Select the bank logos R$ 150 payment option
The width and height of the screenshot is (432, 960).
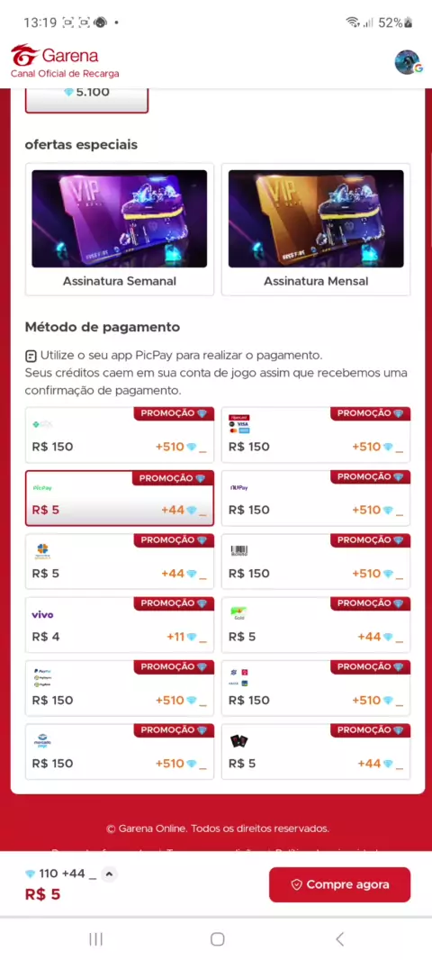point(315,688)
